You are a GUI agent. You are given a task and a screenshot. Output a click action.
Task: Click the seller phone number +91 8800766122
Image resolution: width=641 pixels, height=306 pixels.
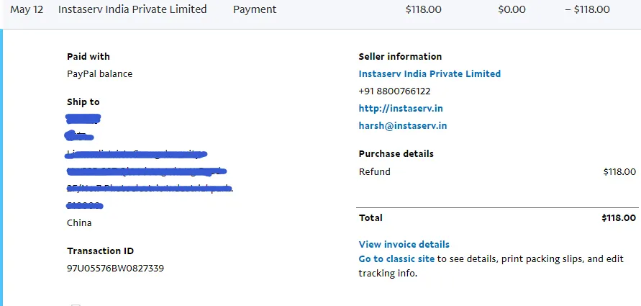click(394, 91)
